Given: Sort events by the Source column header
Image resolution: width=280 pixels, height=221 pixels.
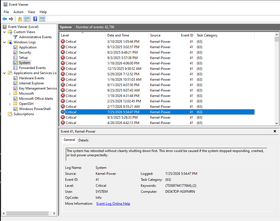Looking at the screenshot, I should coord(163,35).
